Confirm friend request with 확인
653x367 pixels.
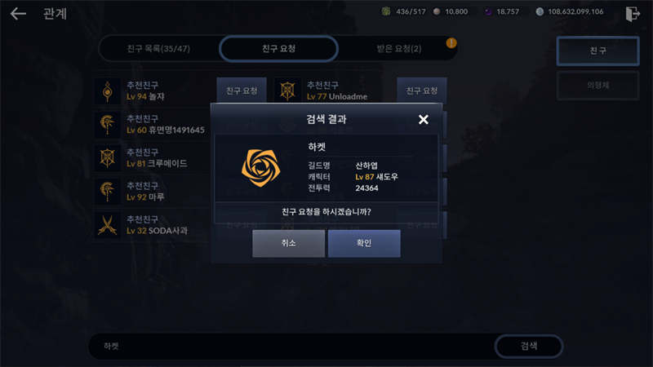click(364, 243)
